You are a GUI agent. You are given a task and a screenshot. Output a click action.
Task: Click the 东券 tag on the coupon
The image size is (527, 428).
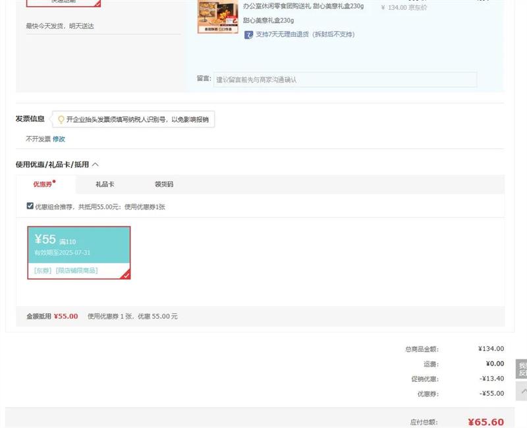(43, 271)
